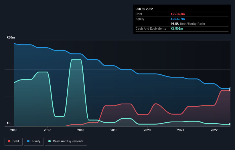Viewport: 235px width, 150px height.
Task: Click the 2016 x-axis label
Action: (14, 130)
